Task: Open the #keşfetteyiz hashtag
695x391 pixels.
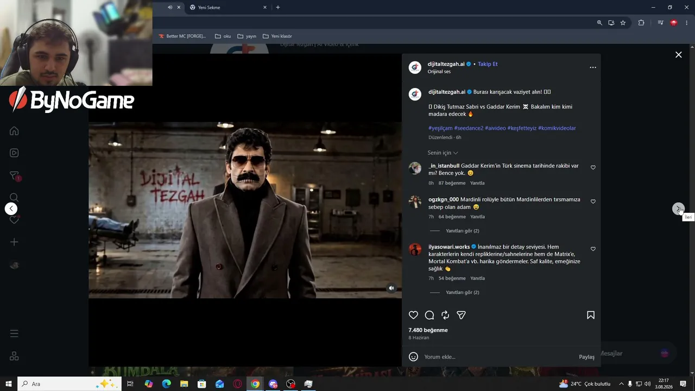Action: click(522, 128)
